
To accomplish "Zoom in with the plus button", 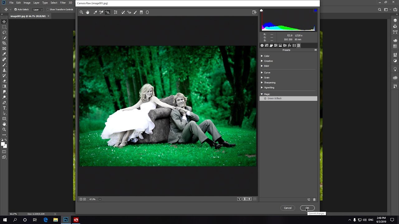I will [84, 199].
